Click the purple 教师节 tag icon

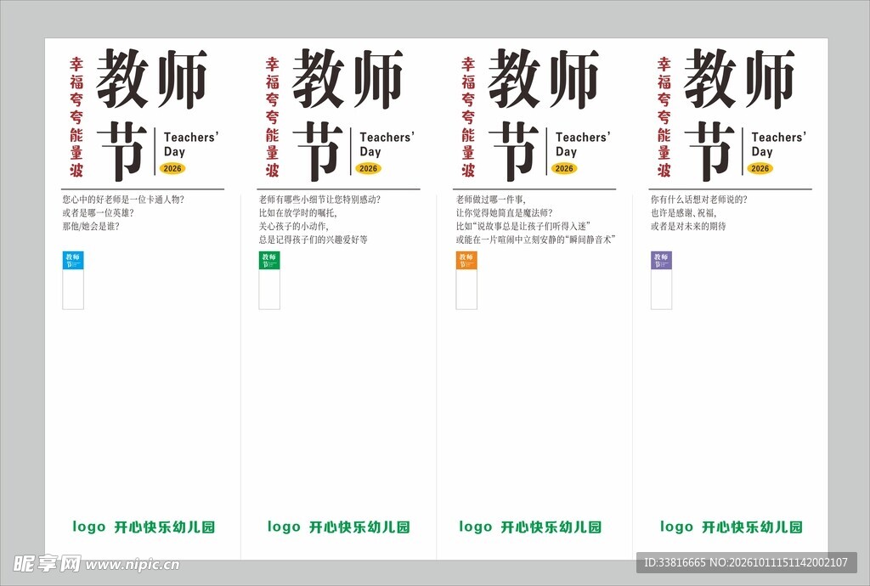click(x=661, y=260)
